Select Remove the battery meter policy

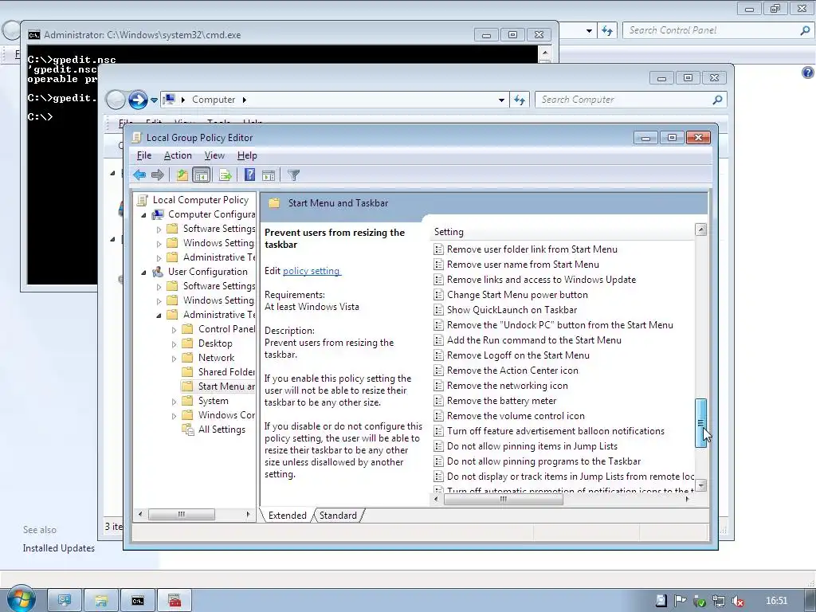point(502,401)
